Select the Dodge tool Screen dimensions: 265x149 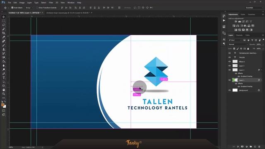(x=4, y=70)
